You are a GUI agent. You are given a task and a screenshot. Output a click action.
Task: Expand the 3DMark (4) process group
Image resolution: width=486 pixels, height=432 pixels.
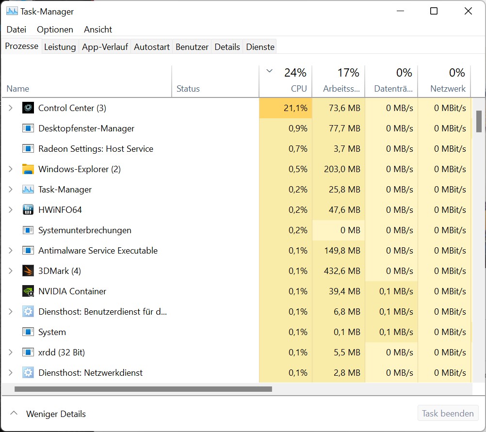11,271
